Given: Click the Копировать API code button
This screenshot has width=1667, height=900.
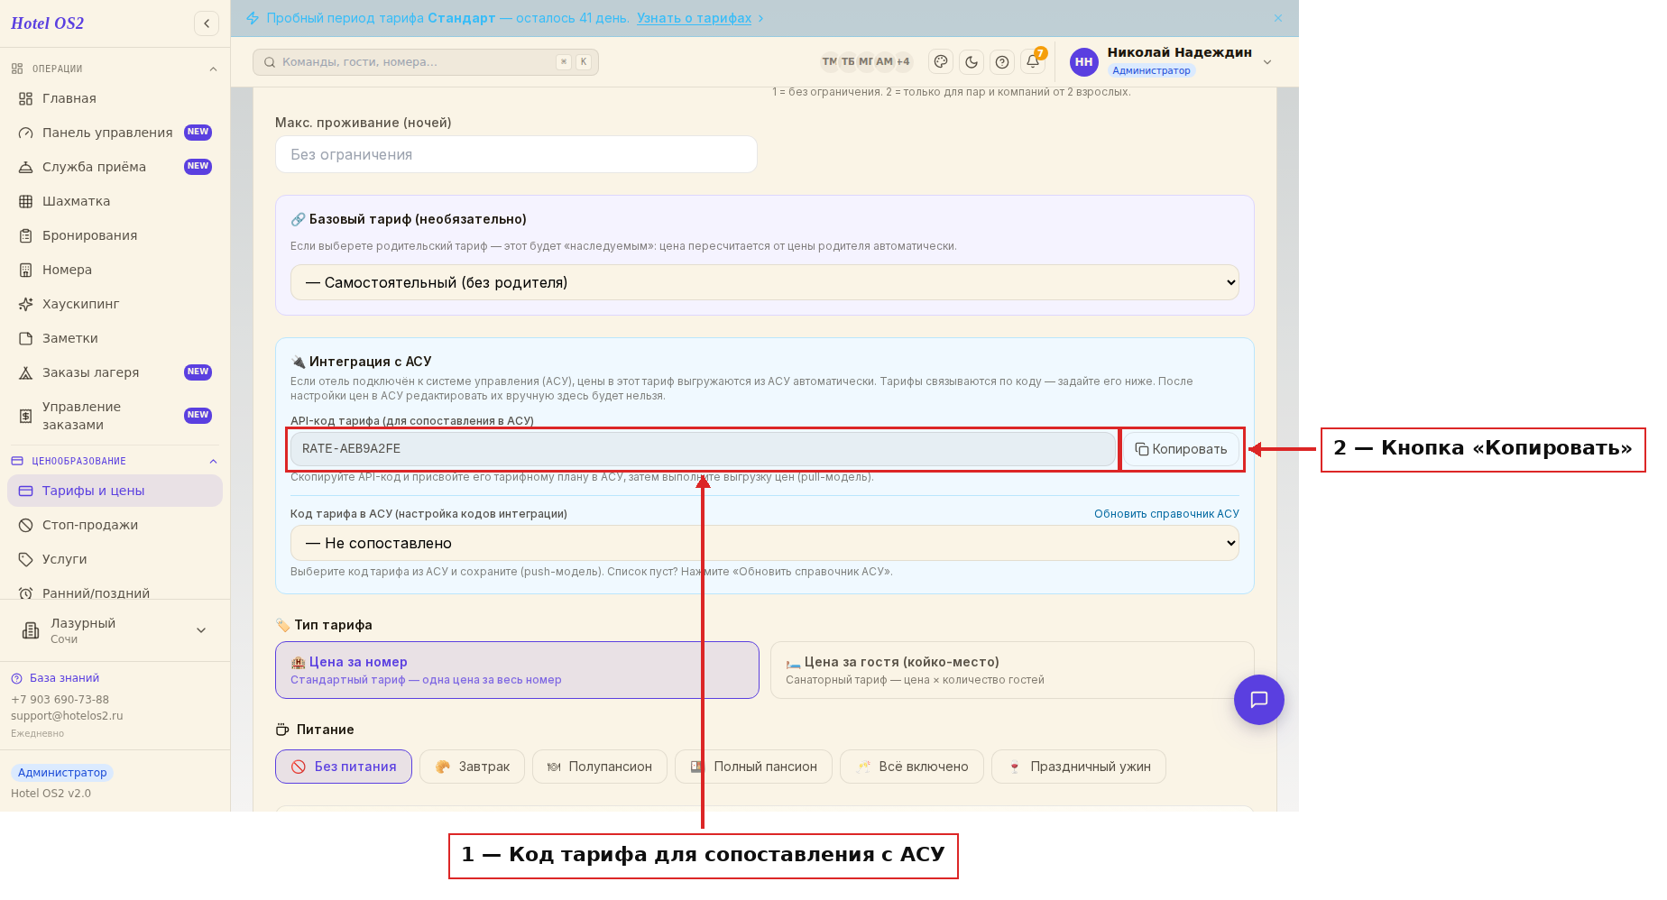Looking at the screenshot, I should (x=1181, y=449).
